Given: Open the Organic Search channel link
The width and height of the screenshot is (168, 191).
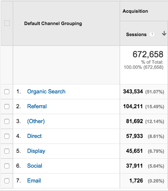Looking at the screenshot, I should (x=46, y=92).
